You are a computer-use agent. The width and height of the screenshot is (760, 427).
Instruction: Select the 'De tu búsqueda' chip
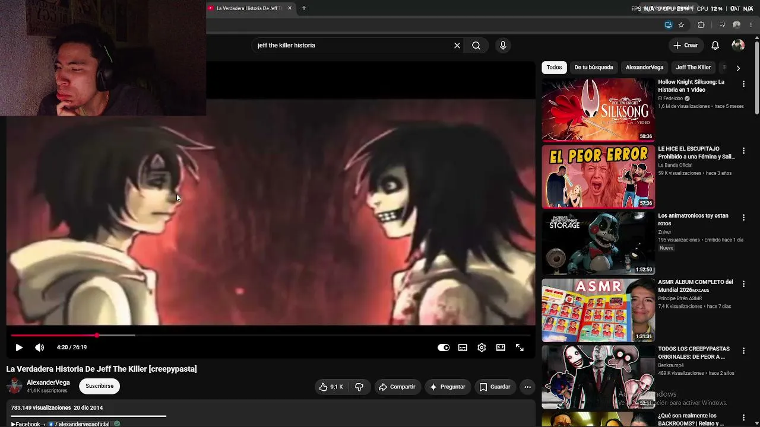click(594, 68)
